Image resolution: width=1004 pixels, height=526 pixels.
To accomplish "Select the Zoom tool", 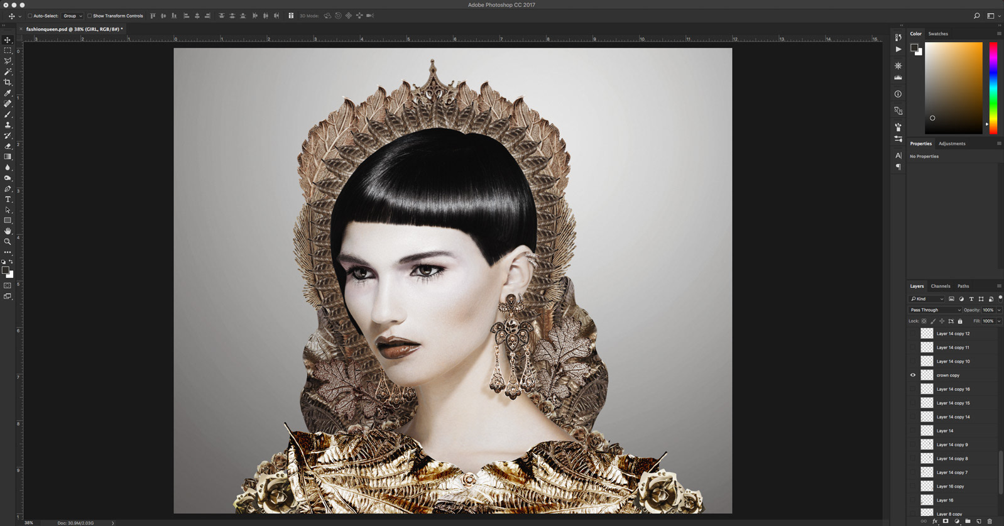I will tap(8, 241).
